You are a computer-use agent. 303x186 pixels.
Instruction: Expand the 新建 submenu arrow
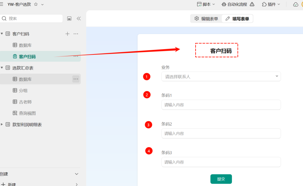pos(77,185)
